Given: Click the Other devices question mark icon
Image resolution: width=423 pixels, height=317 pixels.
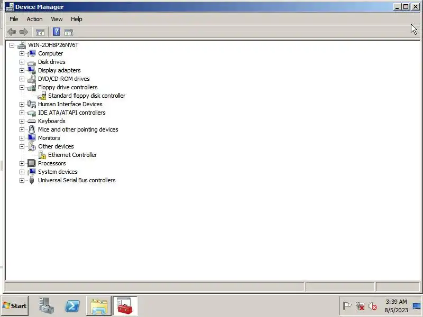Looking at the screenshot, I should coord(32,146).
